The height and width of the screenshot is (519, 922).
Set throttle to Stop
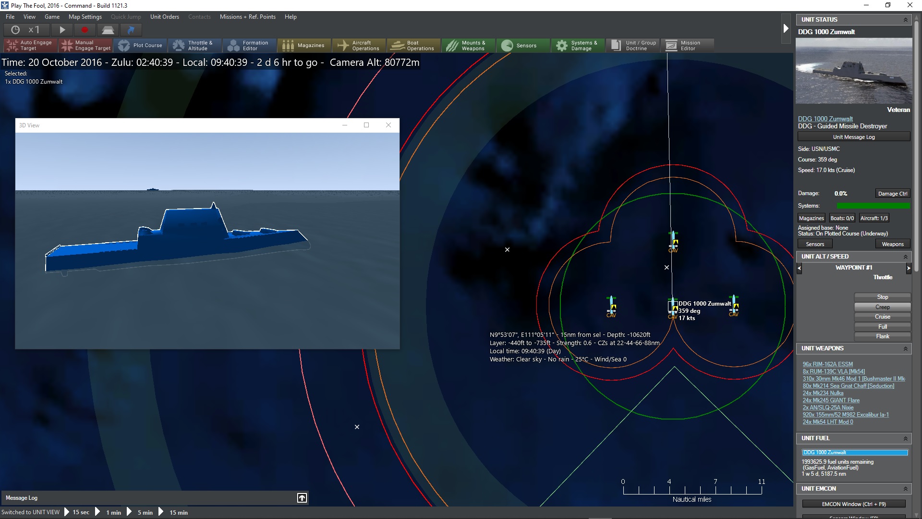coord(883,297)
